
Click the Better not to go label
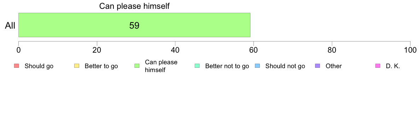(x=227, y=66)
